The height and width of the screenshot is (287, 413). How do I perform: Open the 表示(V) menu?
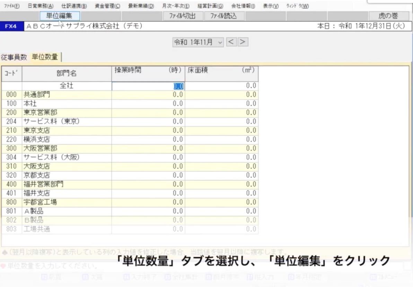(271, 6)
